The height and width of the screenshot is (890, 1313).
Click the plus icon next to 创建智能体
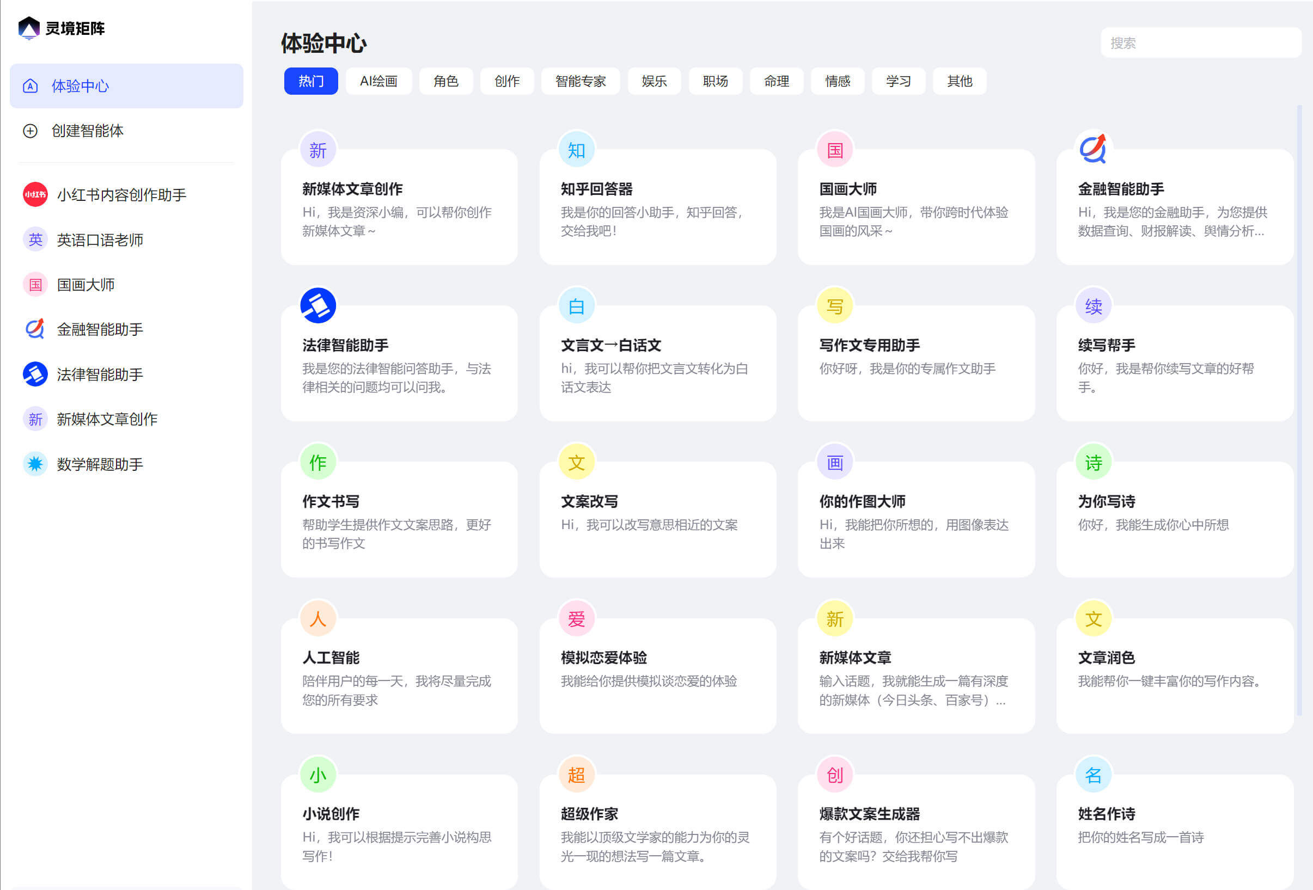[30, 131]
